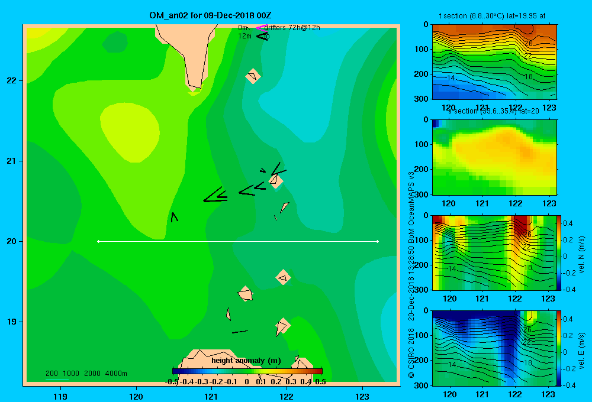
Task: Click the 'vel. N (m/s)' axis label
Action: click(581, 255)
